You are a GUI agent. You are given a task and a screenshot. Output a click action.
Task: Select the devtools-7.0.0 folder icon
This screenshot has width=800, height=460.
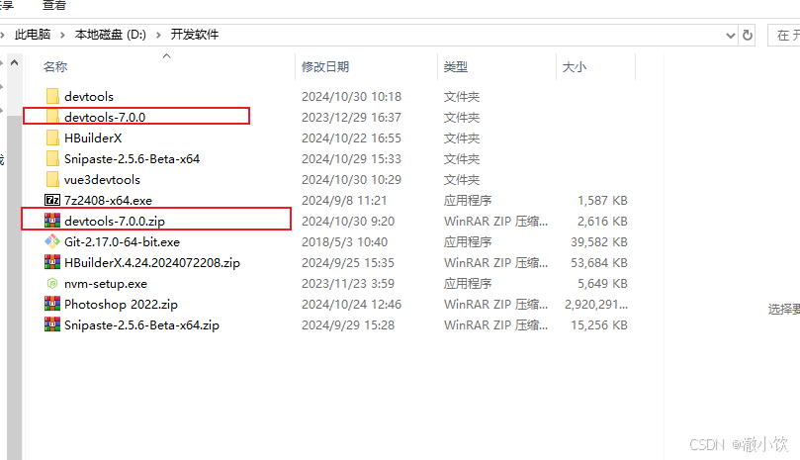click(52, 117)
